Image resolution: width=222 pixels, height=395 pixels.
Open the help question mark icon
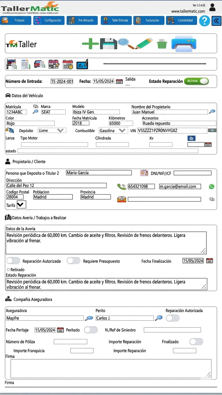tap(204, 21)
